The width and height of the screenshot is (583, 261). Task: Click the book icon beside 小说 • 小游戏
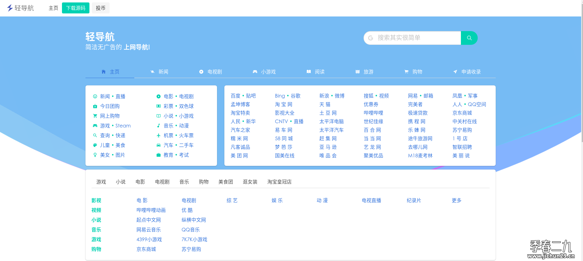(158, 116)
